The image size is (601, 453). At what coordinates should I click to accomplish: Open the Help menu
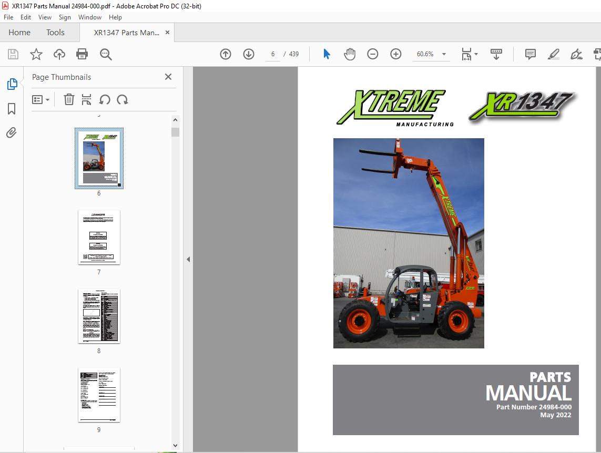(115, 17)
